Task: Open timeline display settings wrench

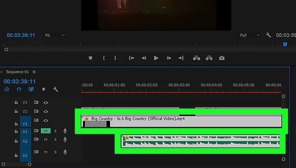Action: tap(55, 89)
